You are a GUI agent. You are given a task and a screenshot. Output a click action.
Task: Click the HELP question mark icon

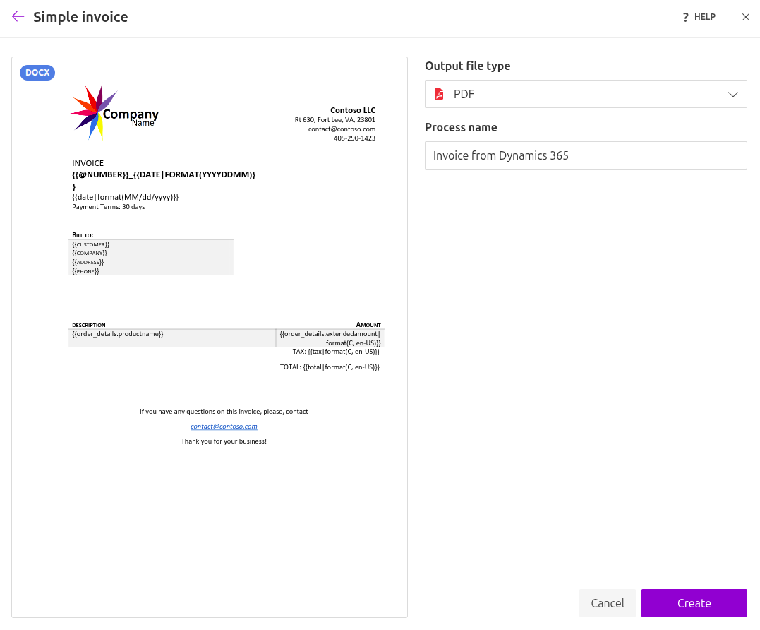point(685,18)
